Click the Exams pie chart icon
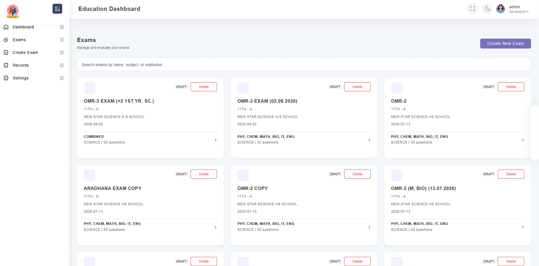Viewport: 539px width, 266px height. (x=6, y=40)
